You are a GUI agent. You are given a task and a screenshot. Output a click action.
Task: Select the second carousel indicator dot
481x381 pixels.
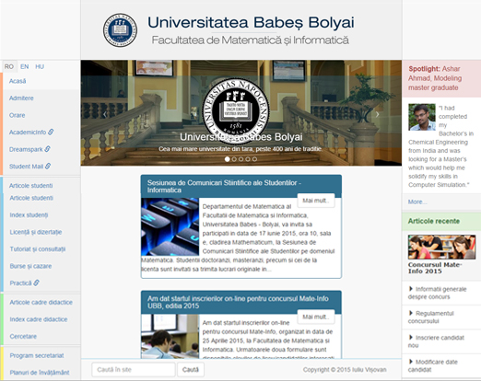pos(234,159)
